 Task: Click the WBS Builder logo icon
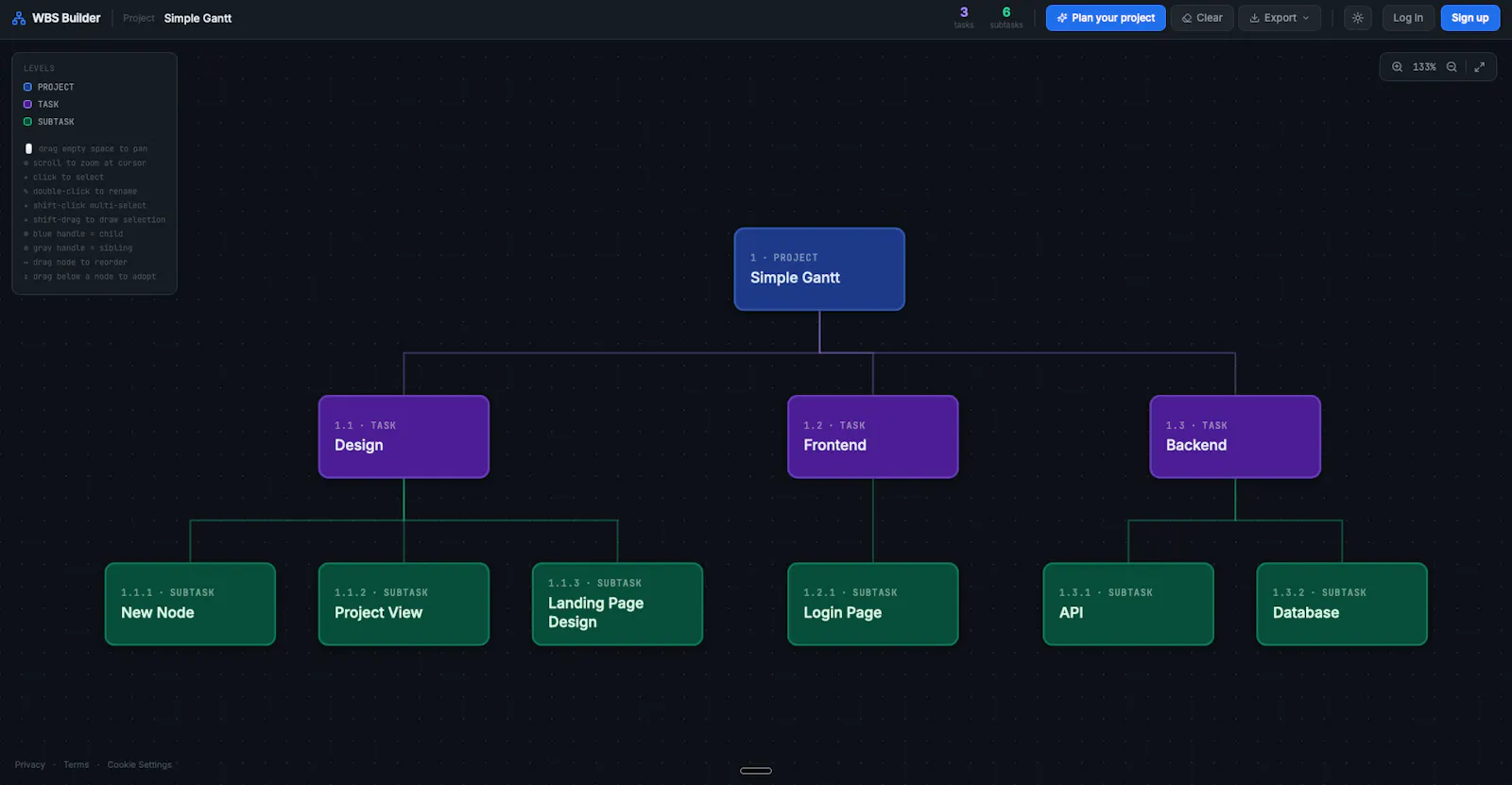pyautogui.click(x=19, y=18)
